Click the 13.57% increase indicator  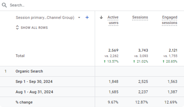(111, 61)
